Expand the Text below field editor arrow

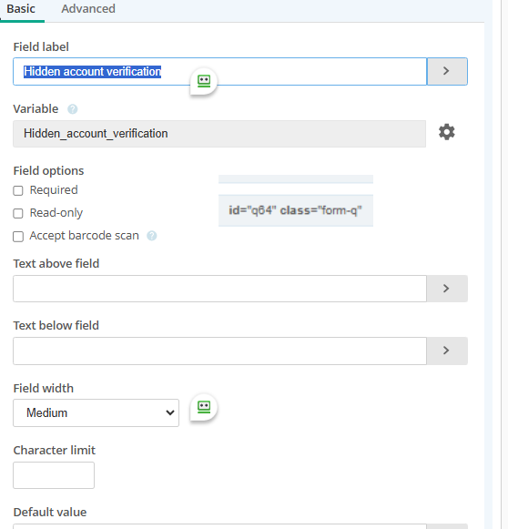(447, 351)
